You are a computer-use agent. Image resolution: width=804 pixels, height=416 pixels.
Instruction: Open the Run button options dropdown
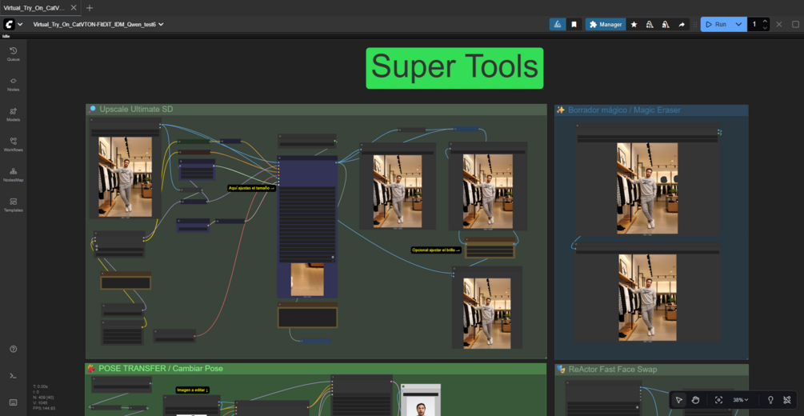coord(738,24)
